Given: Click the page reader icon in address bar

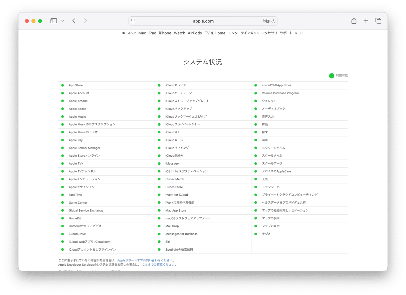Looking at the screenshot, I should [x=133, y=21].
